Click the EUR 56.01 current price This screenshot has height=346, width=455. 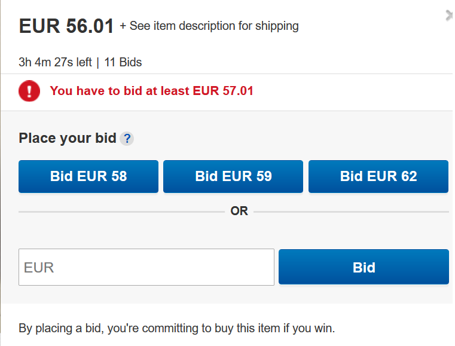click(x=66, y=26)
